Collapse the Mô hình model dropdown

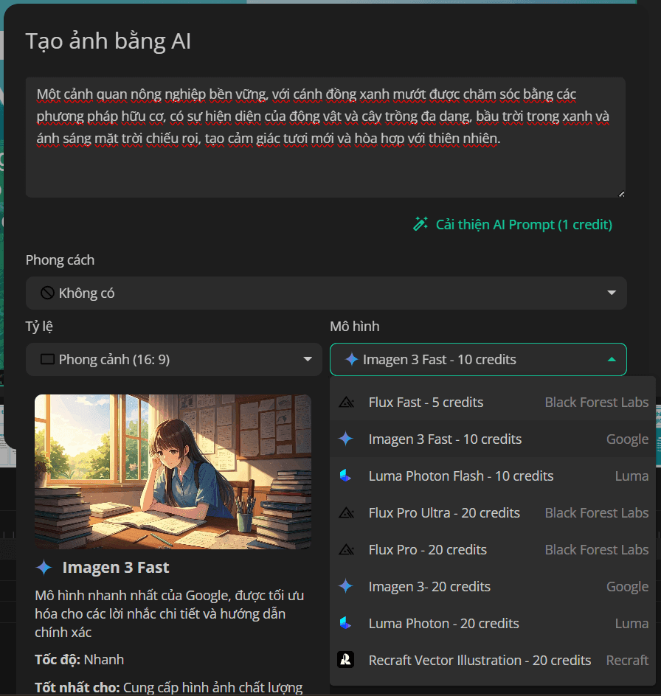(x=478, y=359)
